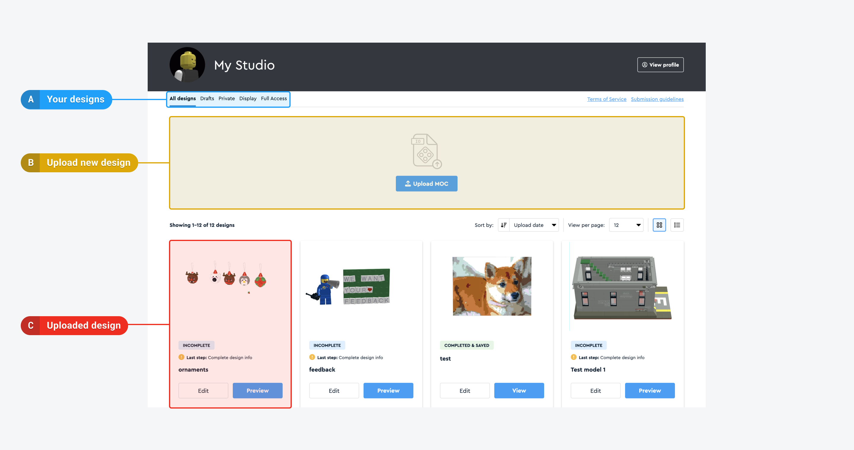Click the INCOMPLETE badge on feedback card
This screenshot has width=854, height=450.
point(327,345)
